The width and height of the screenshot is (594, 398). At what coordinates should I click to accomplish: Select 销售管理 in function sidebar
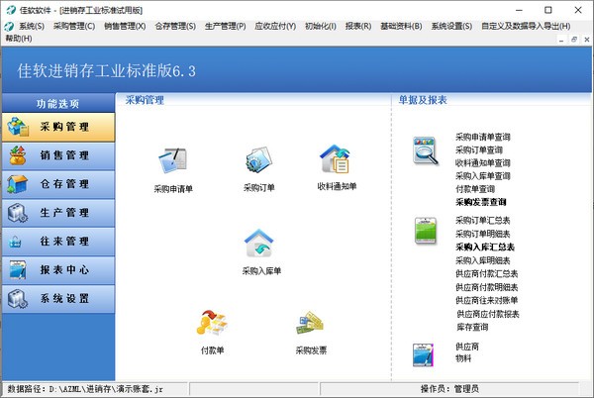[58, 155]
